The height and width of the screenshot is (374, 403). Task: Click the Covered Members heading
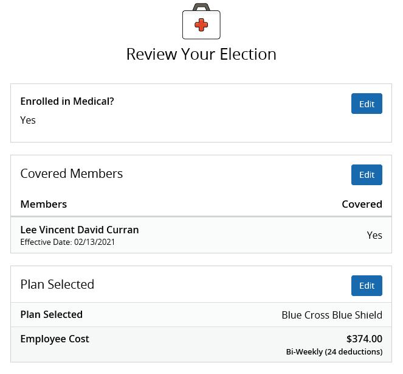(x=72, y=174)
